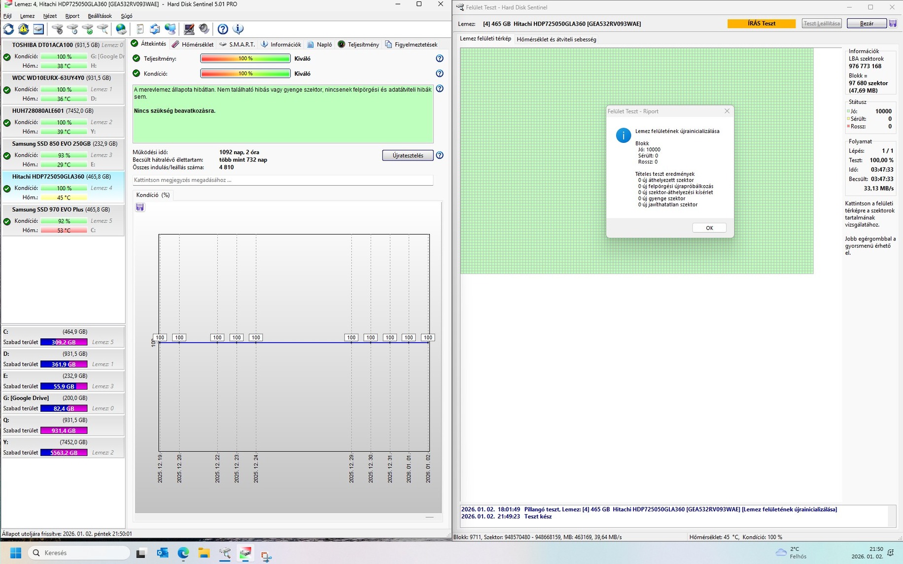Image resolution: width=903 pixels, height=564 pixels.
Task: Click the blue info bubble toolbar icon
Action: (238, 29)
